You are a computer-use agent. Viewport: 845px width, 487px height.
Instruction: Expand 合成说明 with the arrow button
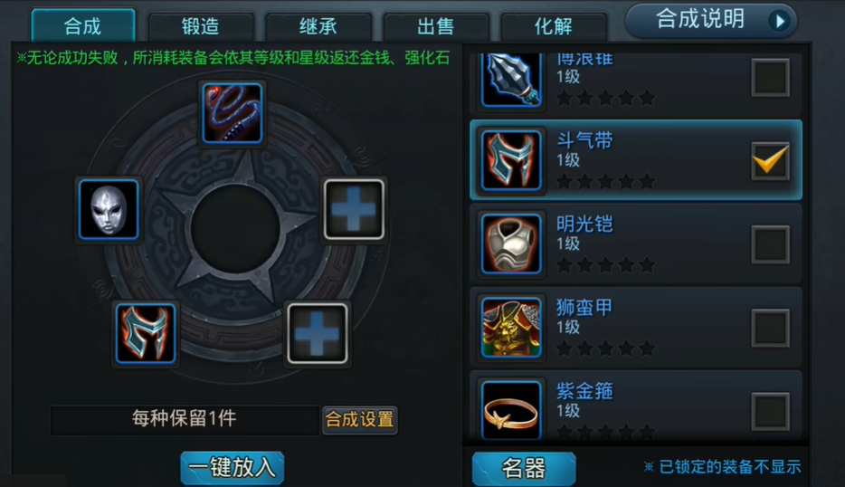tap(779, 21)
